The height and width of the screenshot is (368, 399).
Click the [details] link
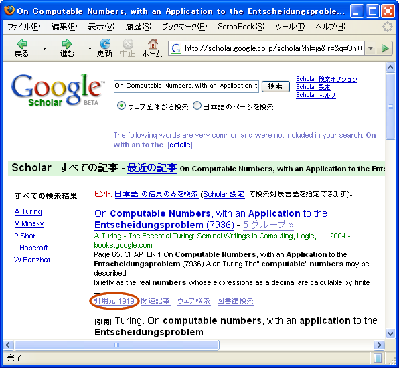[x=180, y=145]
